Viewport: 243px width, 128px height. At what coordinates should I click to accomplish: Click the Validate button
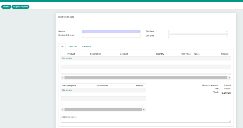(x=6, y=7)
